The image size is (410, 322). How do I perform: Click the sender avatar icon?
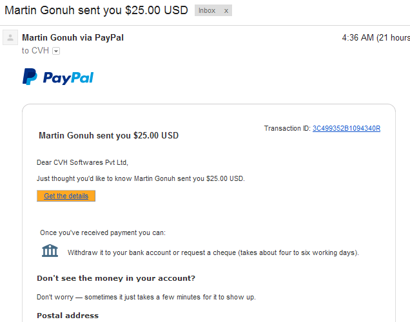10,37
